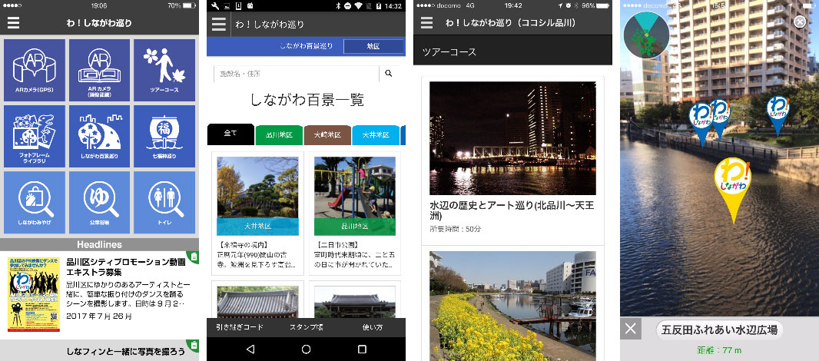Open スタンプ帳 in the bottom bar
Image resolution: width=819 pixels, height=361 pixels.
coord(306,327)
